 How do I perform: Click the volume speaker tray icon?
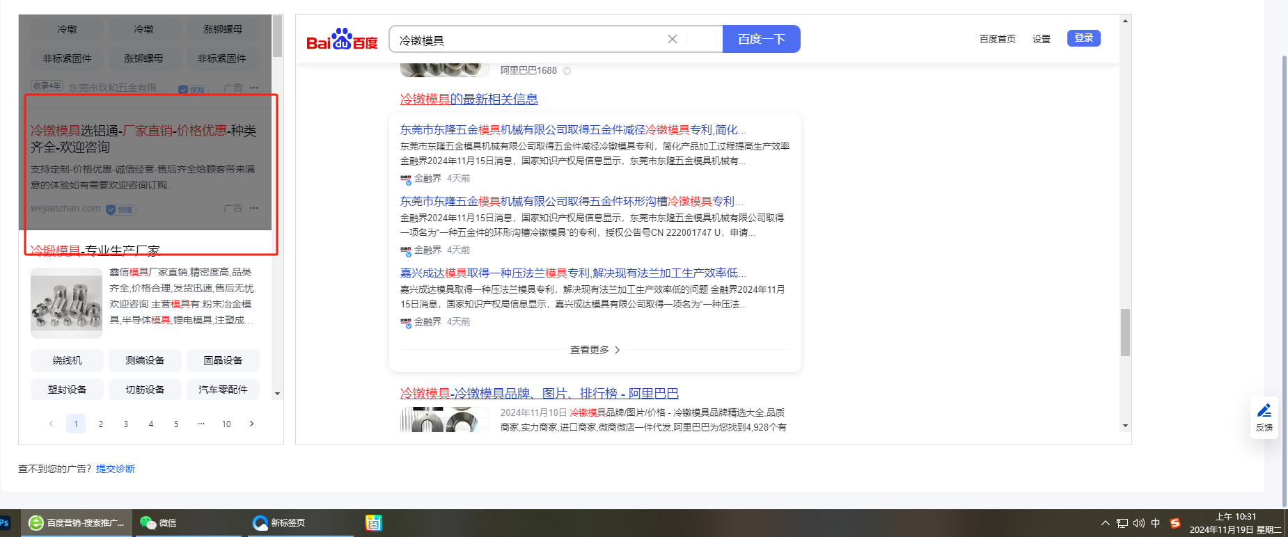point(1139,523)
